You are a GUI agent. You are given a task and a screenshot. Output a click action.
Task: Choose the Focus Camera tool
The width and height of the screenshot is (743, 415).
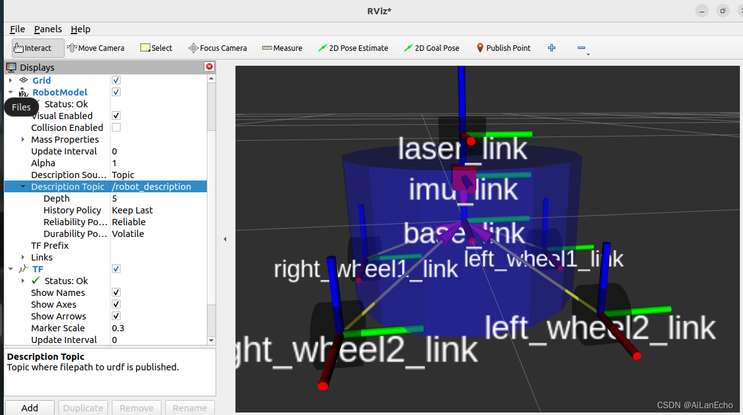click(217, 48)
